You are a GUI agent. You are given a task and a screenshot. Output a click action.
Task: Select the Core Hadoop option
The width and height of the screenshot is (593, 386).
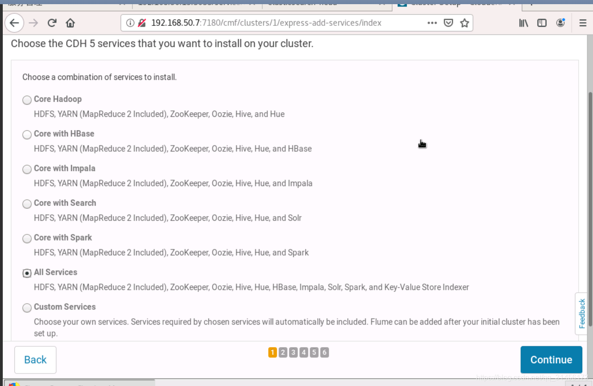(x=27, y=100)
